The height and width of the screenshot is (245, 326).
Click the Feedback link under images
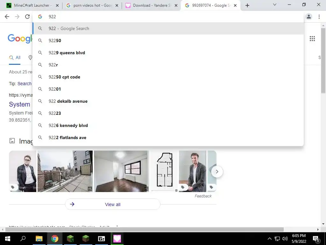pos(203,196)
